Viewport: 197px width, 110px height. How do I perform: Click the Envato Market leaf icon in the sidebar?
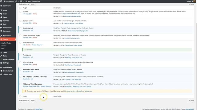pyautogui.click(x=1, y=71)
